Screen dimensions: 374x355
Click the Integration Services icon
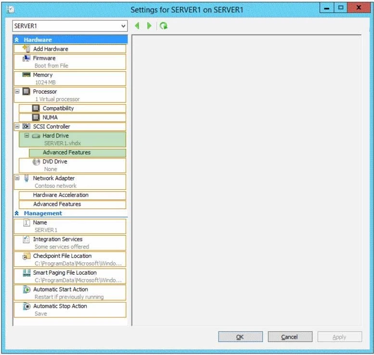[x=26, y=239]
